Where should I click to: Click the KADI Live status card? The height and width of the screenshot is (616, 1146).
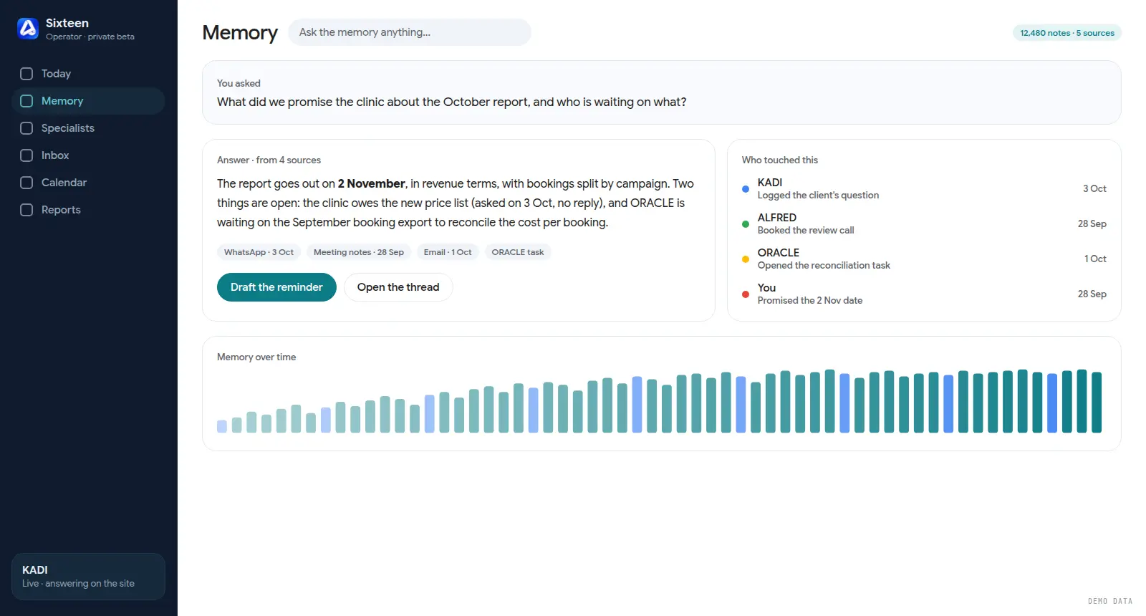88,577
